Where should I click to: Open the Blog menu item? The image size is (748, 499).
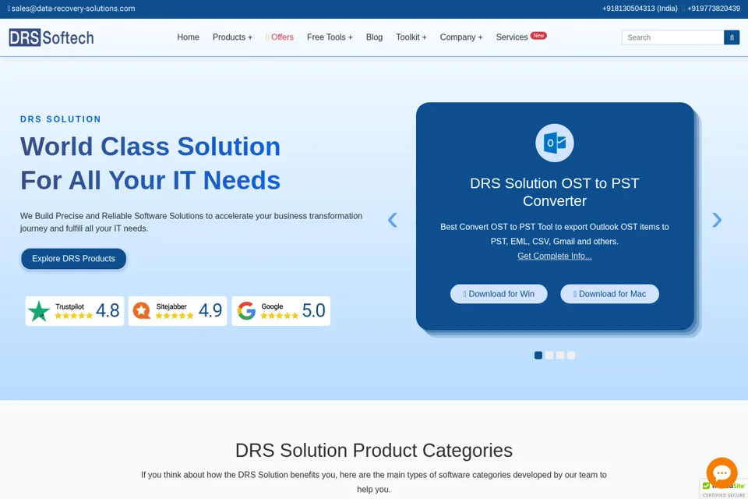pyautogui.click(x=374, y=37)
